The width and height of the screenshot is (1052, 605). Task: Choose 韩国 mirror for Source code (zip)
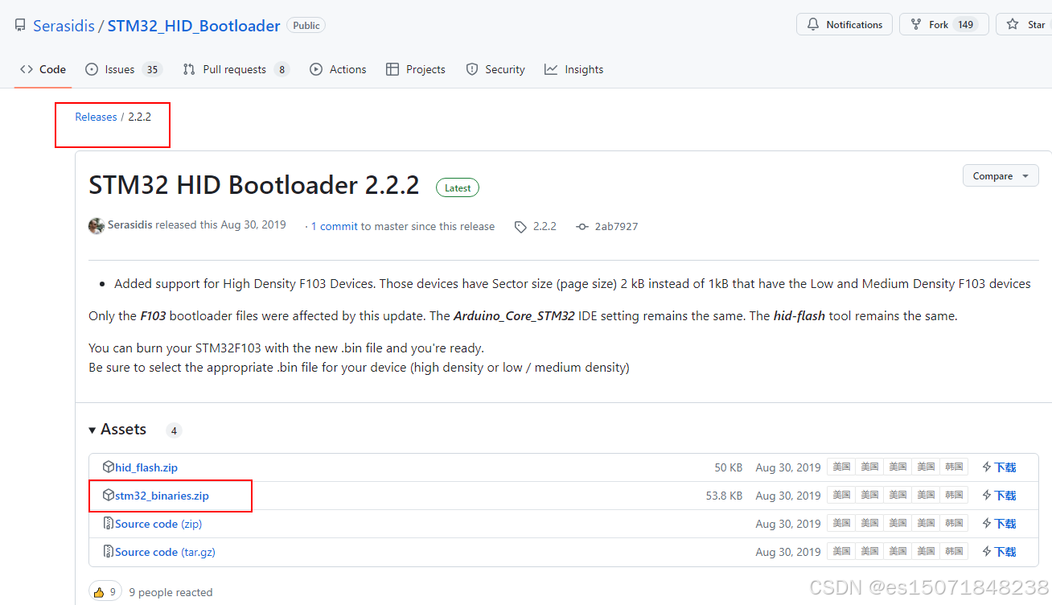954,524
